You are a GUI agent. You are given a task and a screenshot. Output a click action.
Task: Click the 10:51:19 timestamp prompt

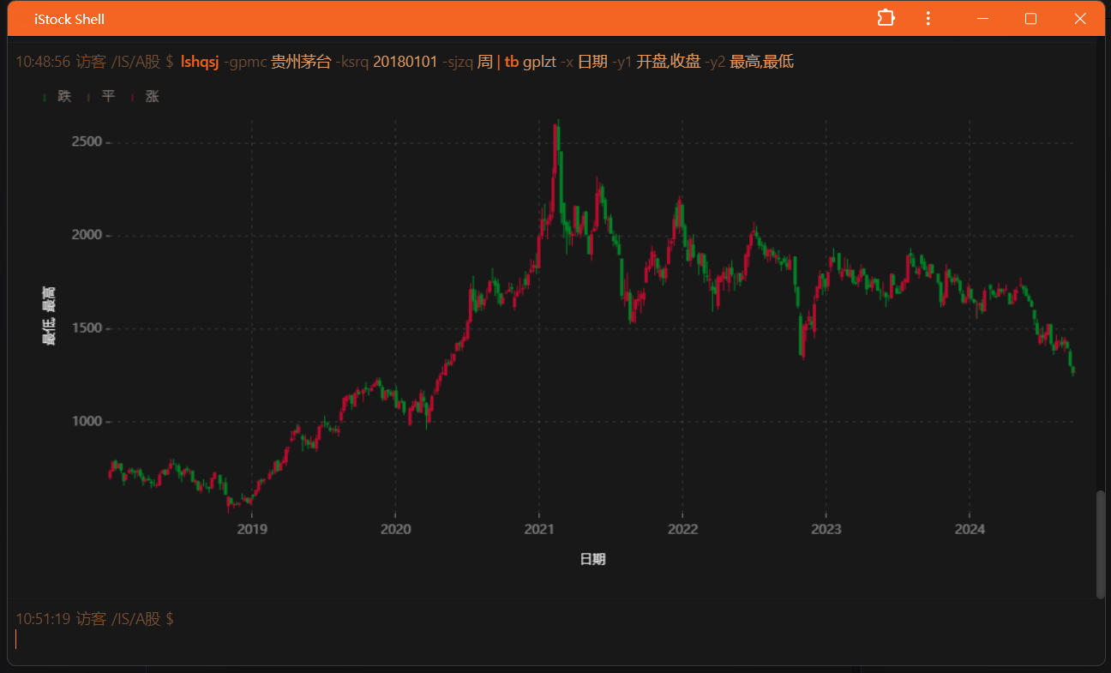pos(43,619)
